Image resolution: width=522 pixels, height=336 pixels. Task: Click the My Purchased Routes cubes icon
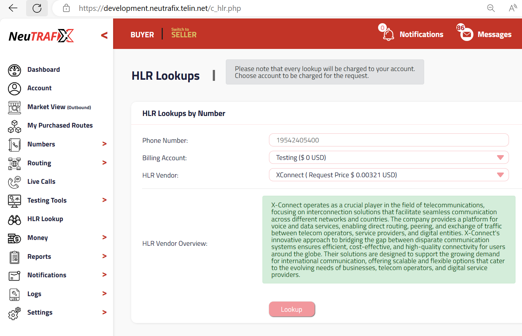coord(14,126)
